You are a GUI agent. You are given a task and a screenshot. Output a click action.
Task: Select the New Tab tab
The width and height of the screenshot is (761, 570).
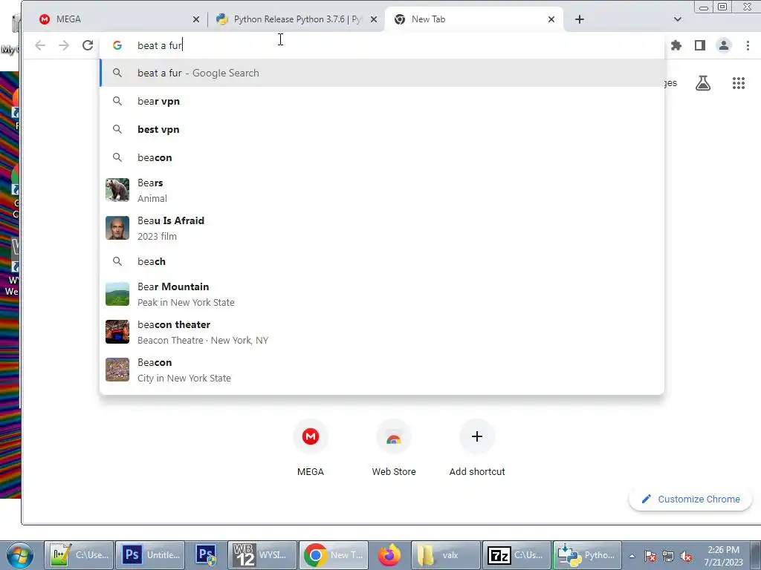click(473, 19)
